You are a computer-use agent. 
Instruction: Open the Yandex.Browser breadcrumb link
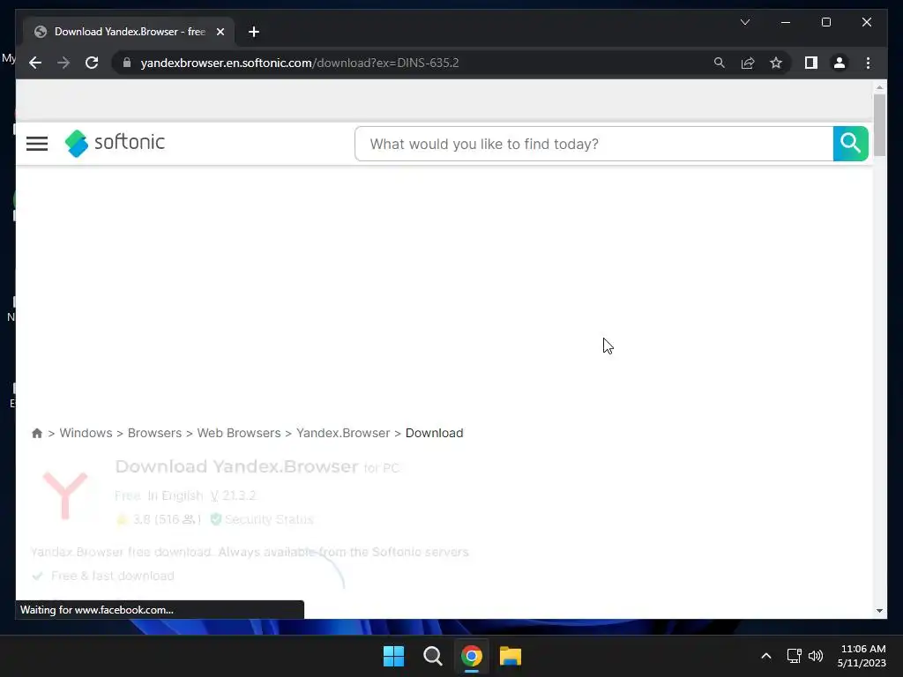click(x=343, y=433)
